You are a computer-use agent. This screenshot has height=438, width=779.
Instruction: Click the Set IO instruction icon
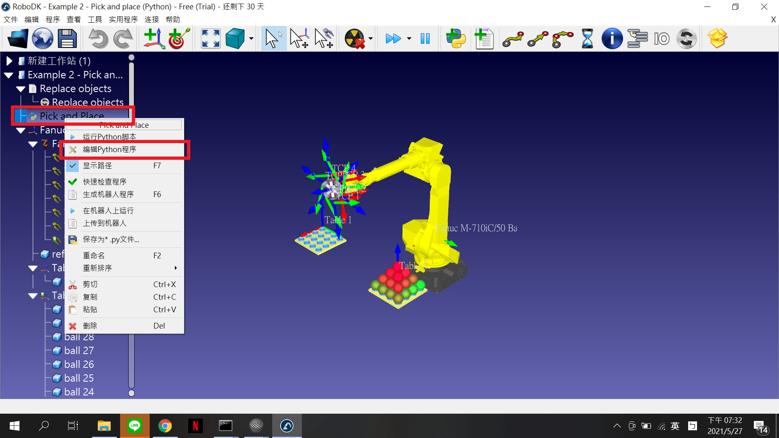click(661, 39)
